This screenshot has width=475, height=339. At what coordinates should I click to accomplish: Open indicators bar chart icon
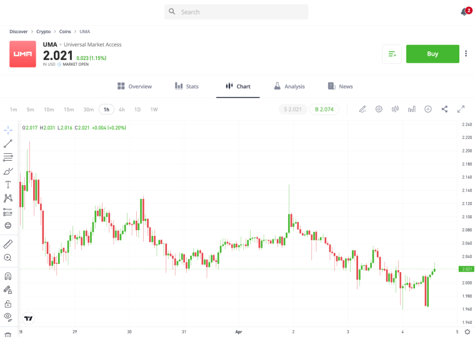coord(411,109)
